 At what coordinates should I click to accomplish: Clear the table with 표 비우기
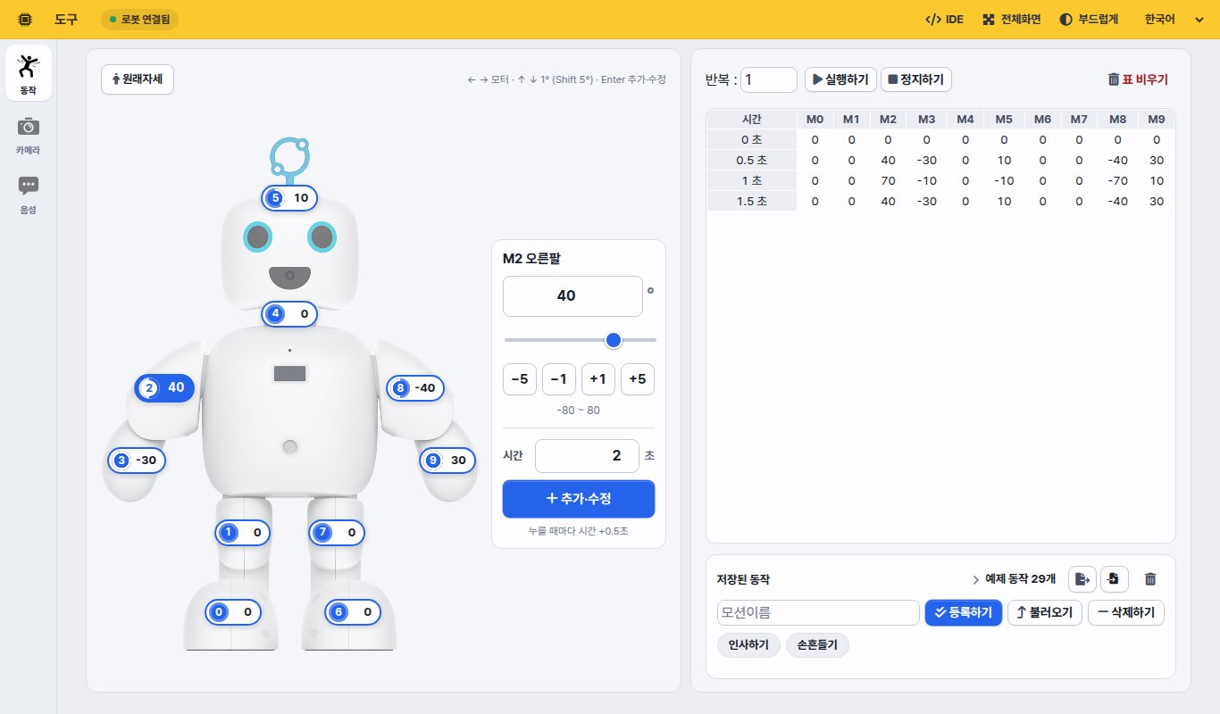pyautogui.click(x=1138, y=79)
